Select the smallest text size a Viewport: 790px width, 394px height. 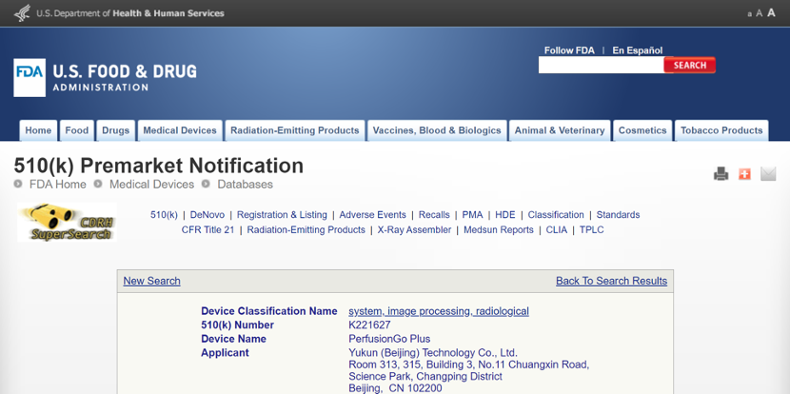tap(749, 14)
